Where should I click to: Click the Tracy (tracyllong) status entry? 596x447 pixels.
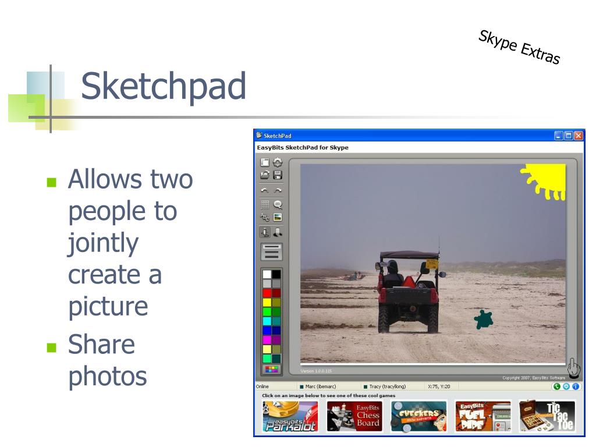click(x=385, y=386)
